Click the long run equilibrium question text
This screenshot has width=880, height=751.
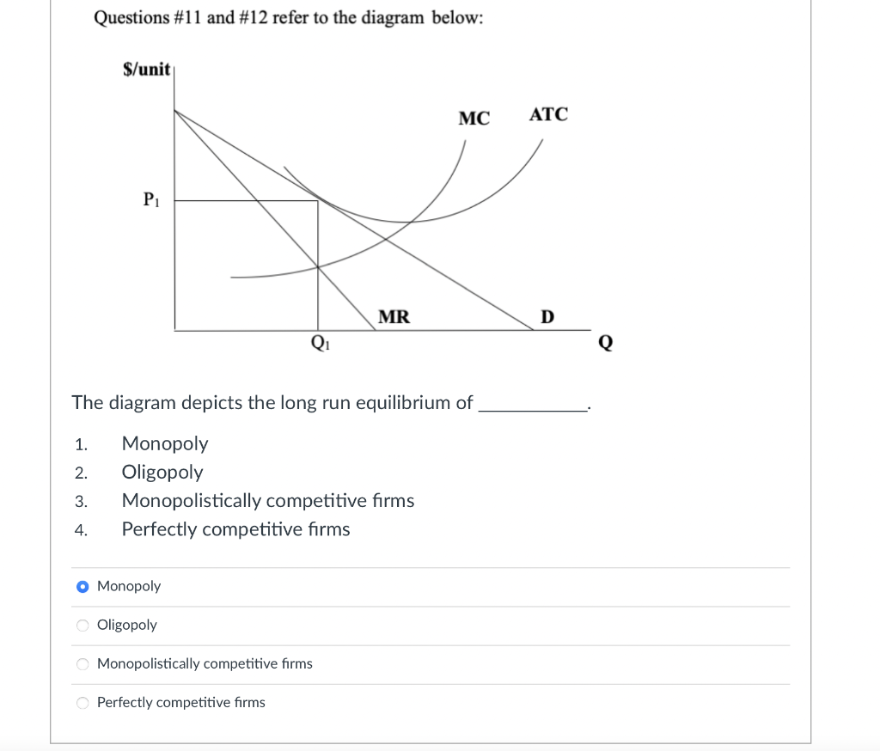coord(272,402)
